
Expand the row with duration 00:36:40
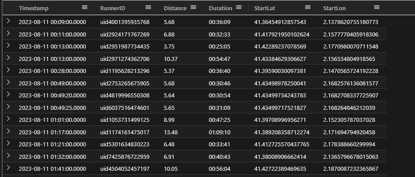[8, 70]
